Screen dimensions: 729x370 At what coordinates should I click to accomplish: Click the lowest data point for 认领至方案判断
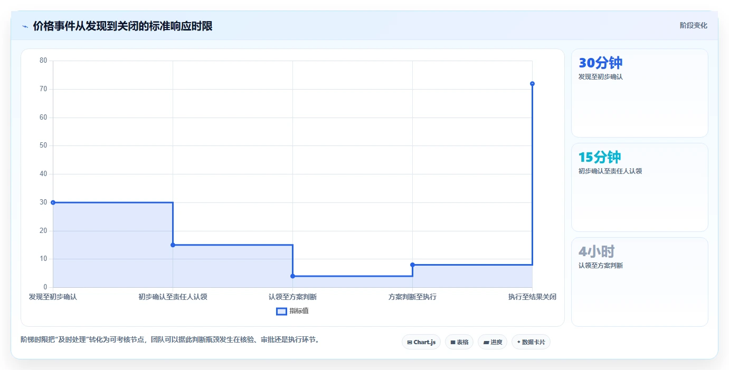292,276
